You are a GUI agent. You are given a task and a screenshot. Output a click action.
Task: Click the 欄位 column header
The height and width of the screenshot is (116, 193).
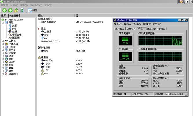tap(56, 16)
